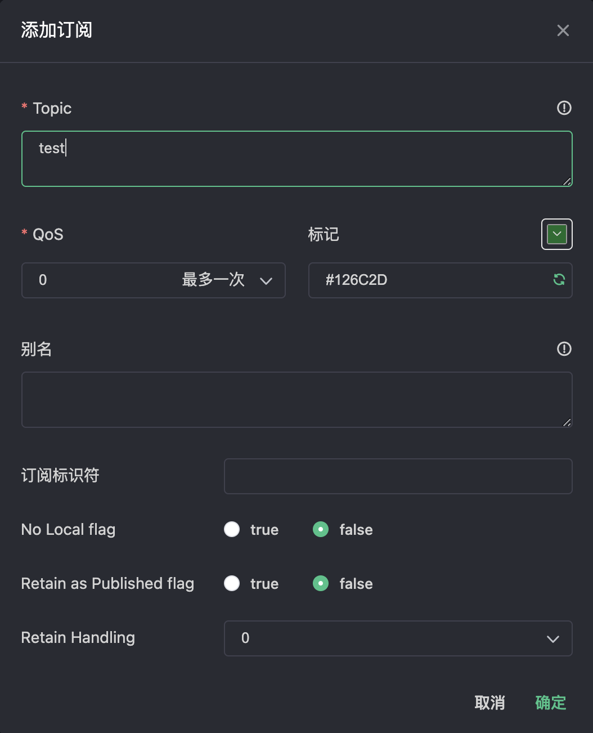The width and height of the screenshot is (593, 733).
Task: Click the 取消 cancel button
Action: coord(489,703)
